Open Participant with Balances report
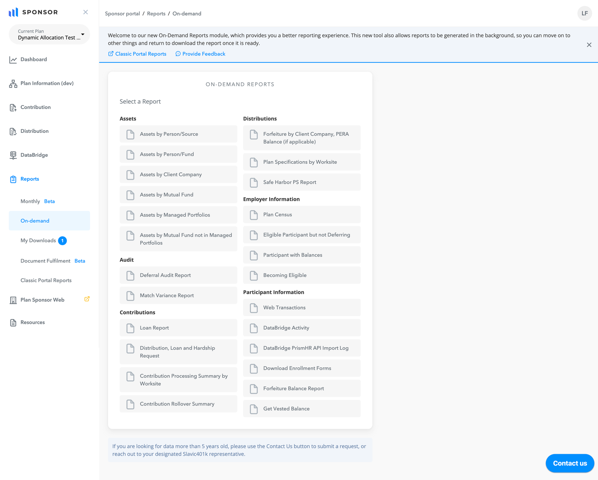598x480 pixels. [302, 255]
